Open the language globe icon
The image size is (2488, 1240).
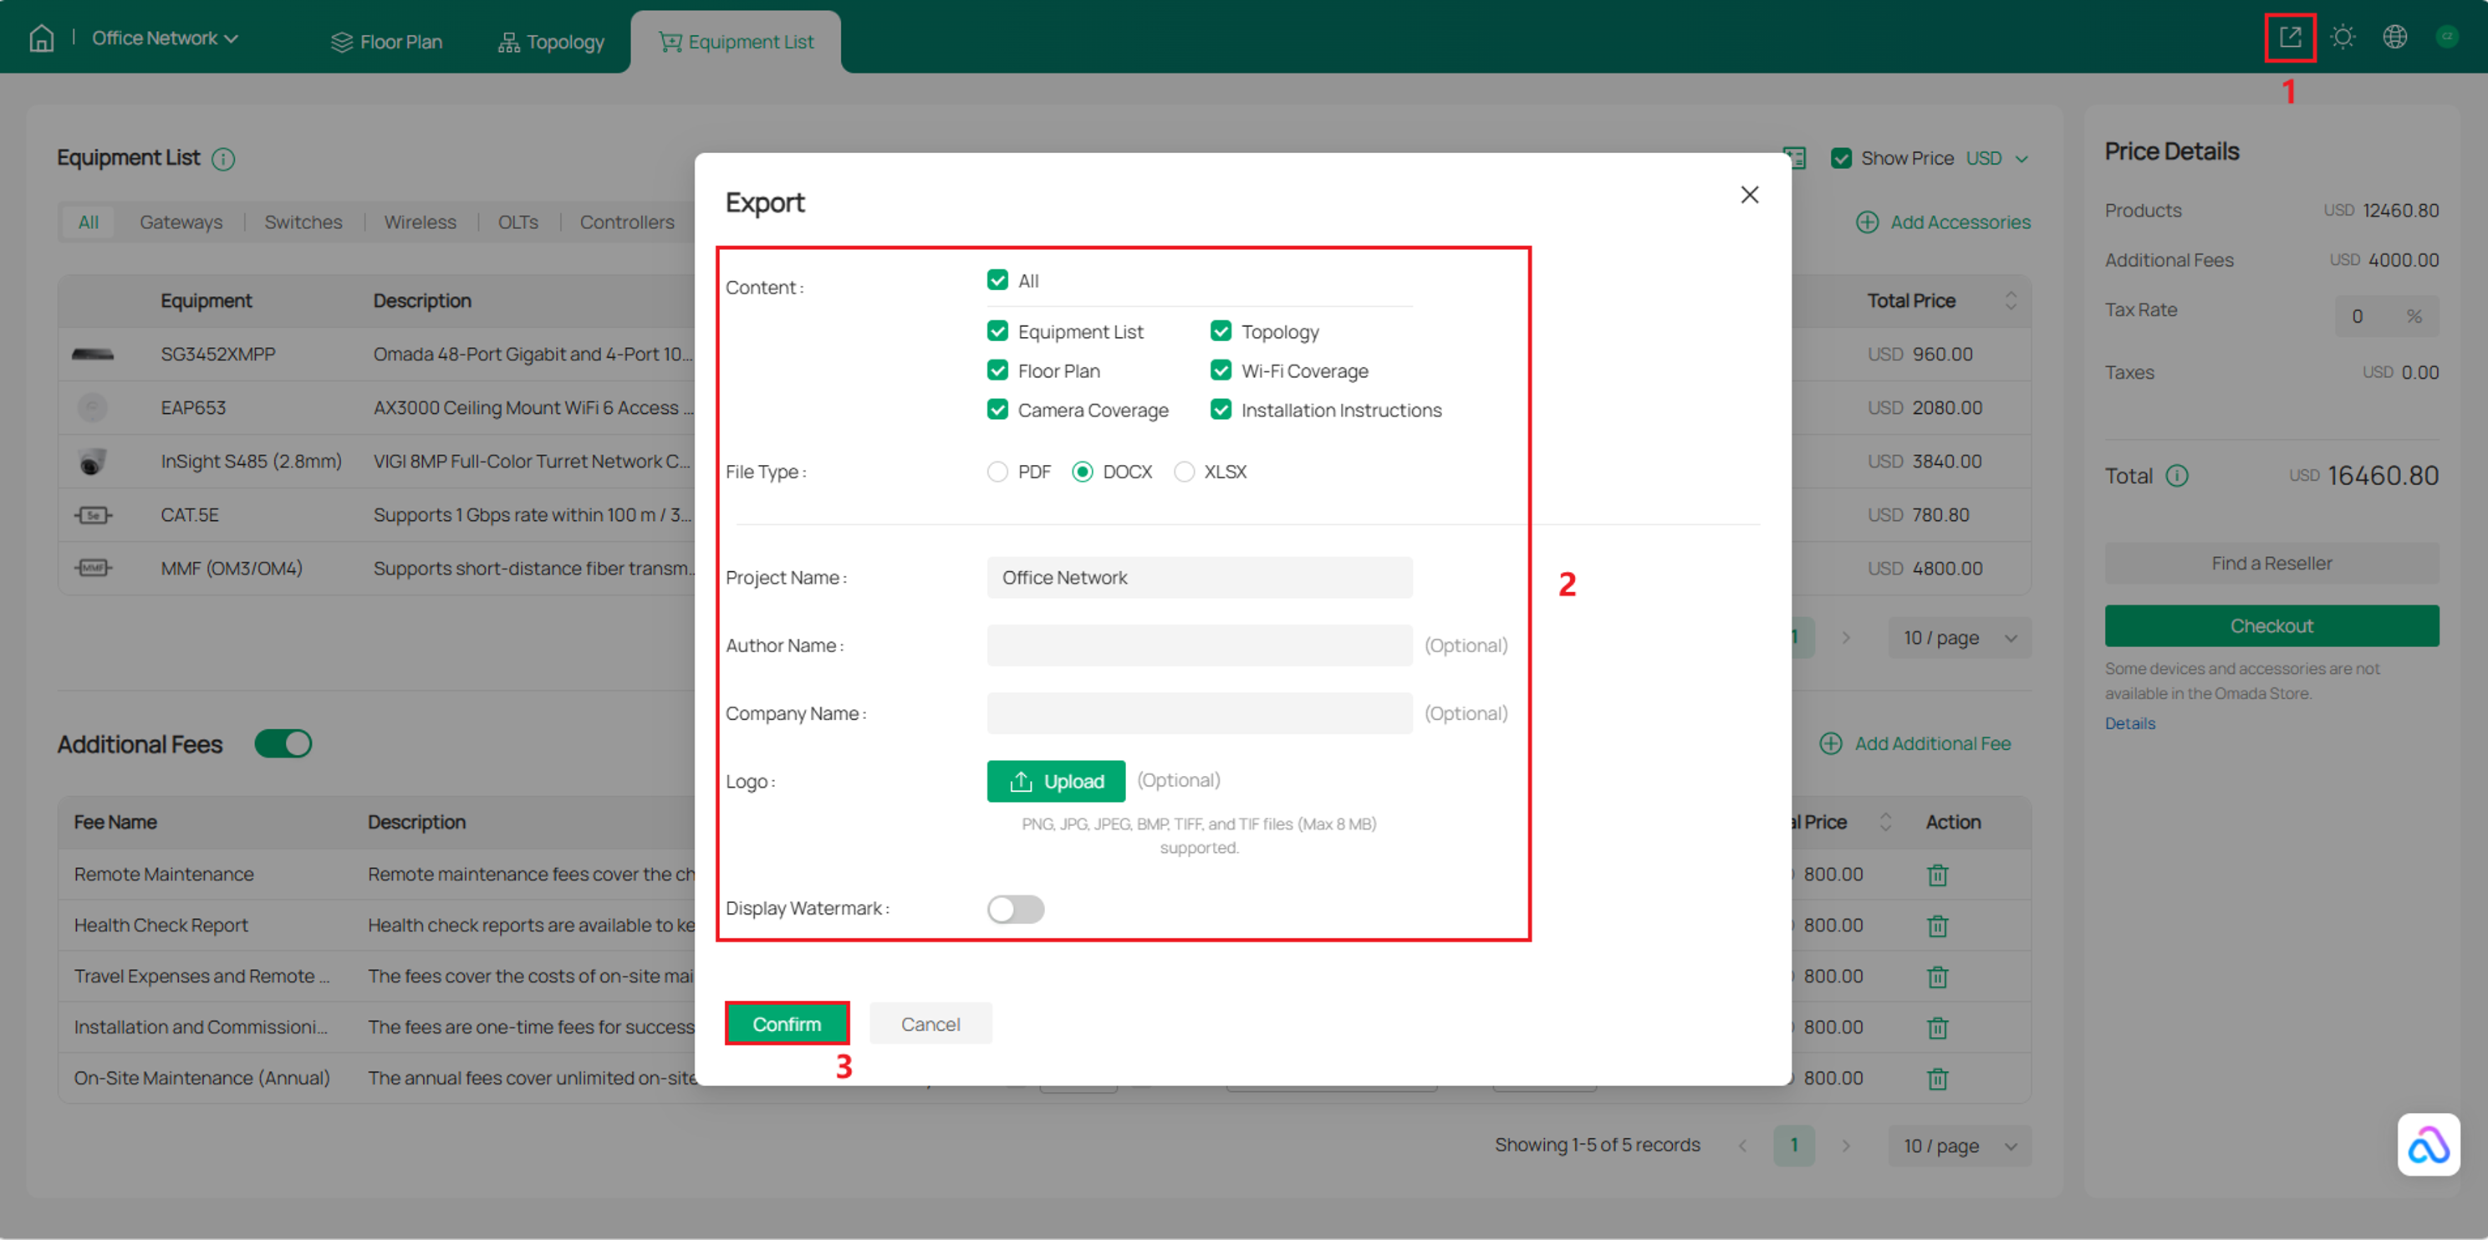(2394, 38)
